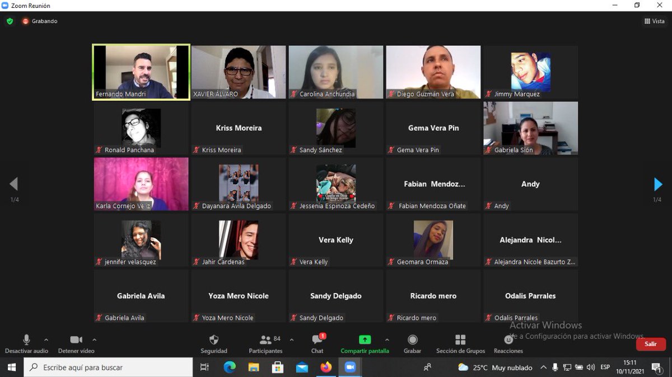This screenshot has width=672, height=377.
Task: Expand the audio options arrow
Action: tap(46, 340)
